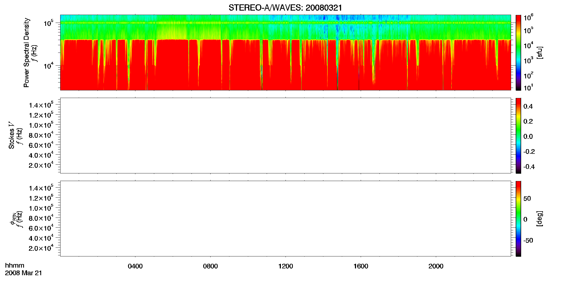The height and width of the screenshot is (294, 571).
Task: Click the 2.0×10^4 tick in phi RTN panel
Action: point(41,248)
